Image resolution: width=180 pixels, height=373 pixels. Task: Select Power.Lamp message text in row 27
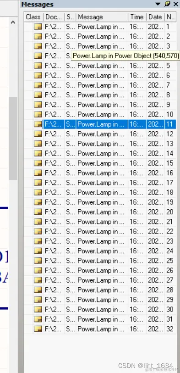pos(101,280)
